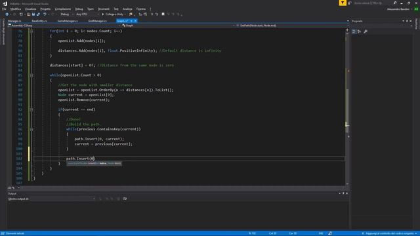Image resolution: width=420 pixels, height=236 pixels.
Task: Pin the Proprietà panel with pin icon
Action: [407, 21]
